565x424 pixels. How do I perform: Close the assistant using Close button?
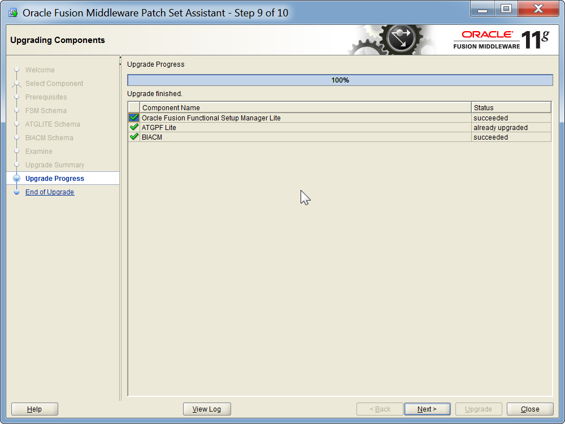point(530,409)
